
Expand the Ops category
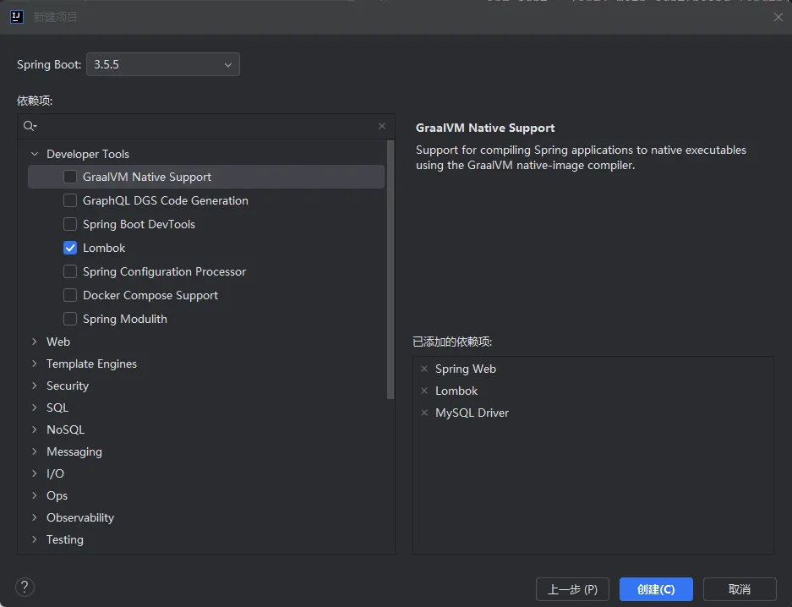click(35, 495)
